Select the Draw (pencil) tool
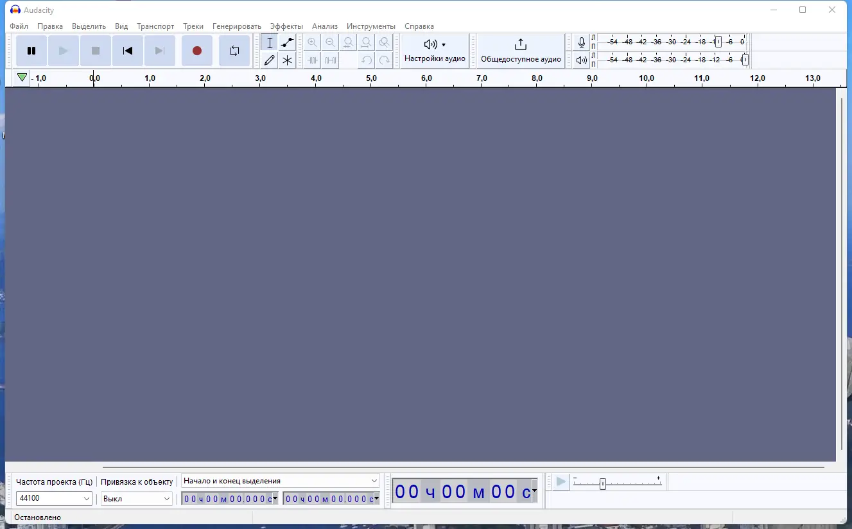The image size is (852, 529). tap(270, 60)
